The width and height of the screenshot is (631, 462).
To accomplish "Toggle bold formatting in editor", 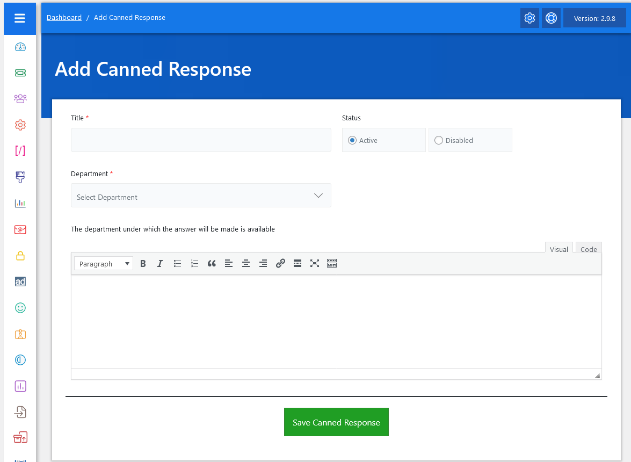I will (143, 263).
